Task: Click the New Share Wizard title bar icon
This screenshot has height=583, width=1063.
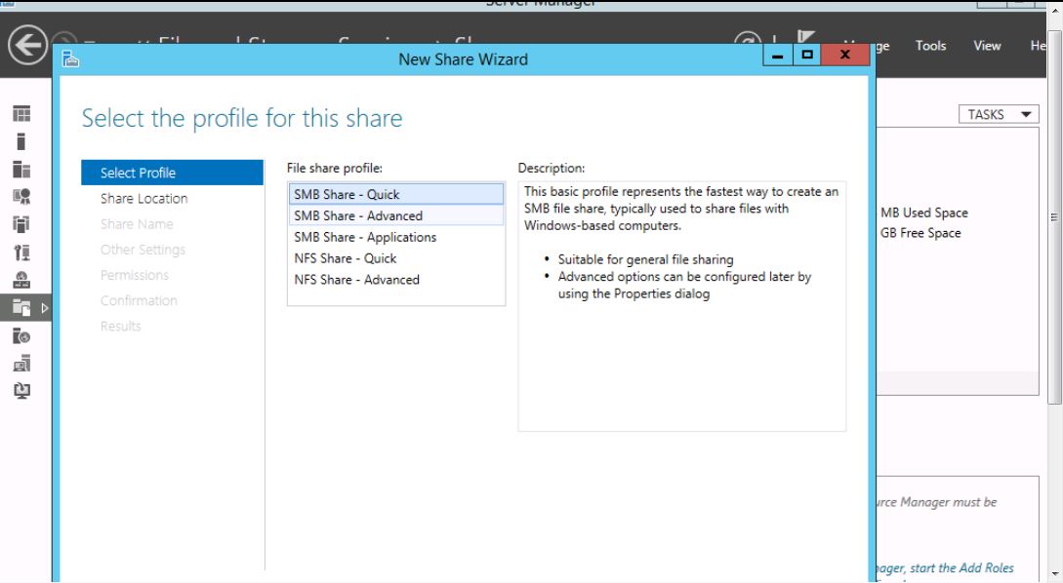Action: click(69, 59)
